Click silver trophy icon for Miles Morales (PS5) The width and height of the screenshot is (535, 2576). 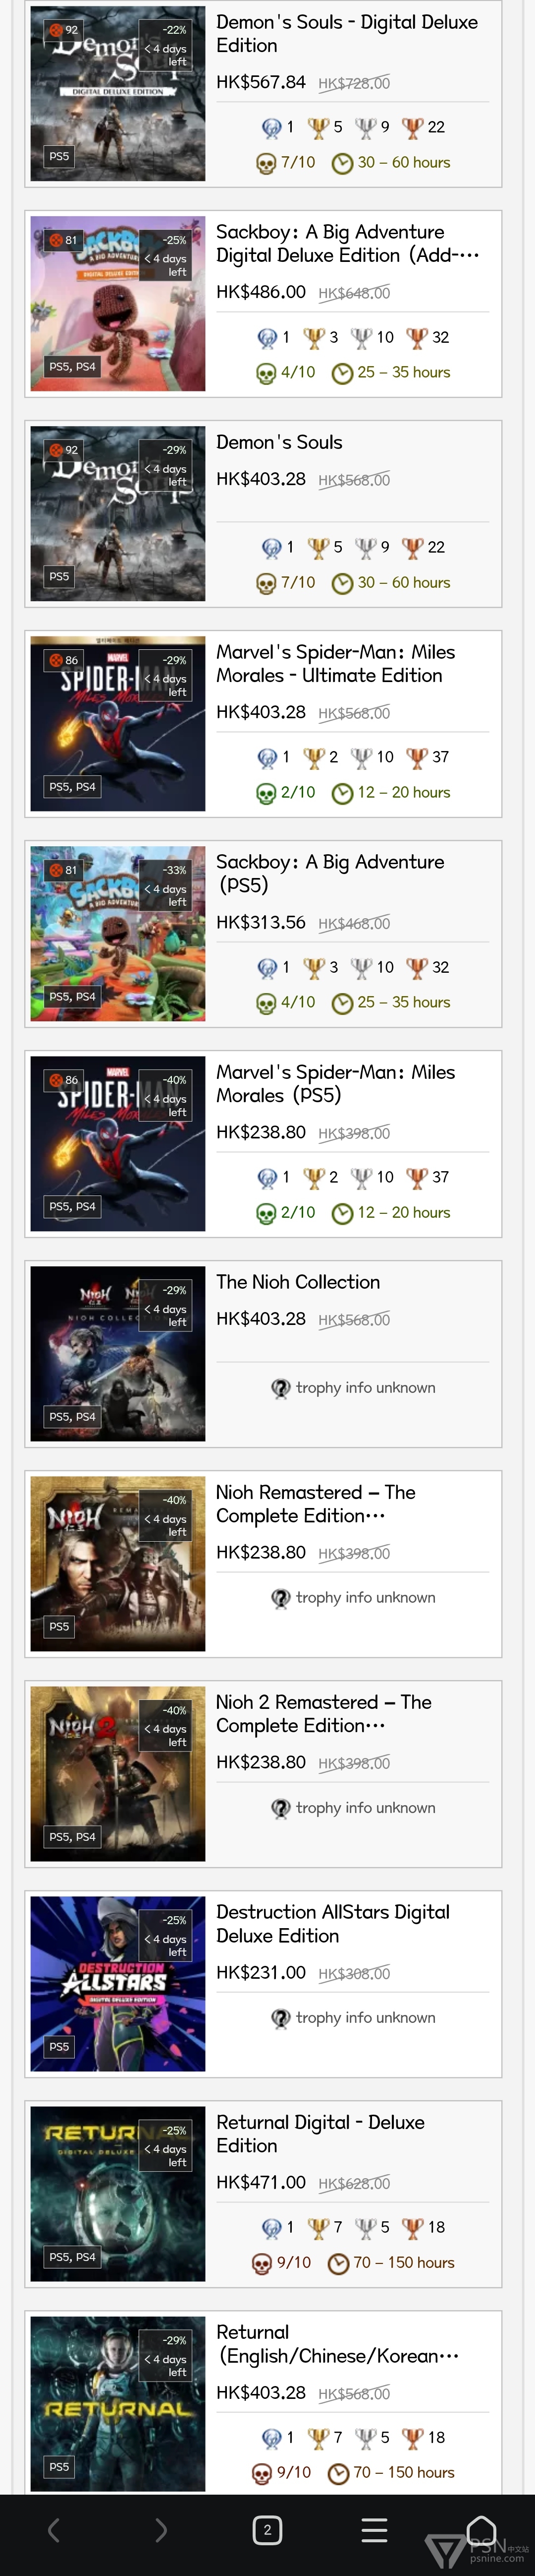click(361, 1177)
